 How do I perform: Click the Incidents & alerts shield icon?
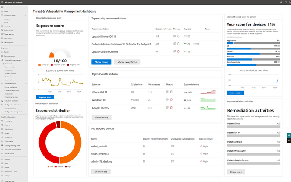[2, 16]
